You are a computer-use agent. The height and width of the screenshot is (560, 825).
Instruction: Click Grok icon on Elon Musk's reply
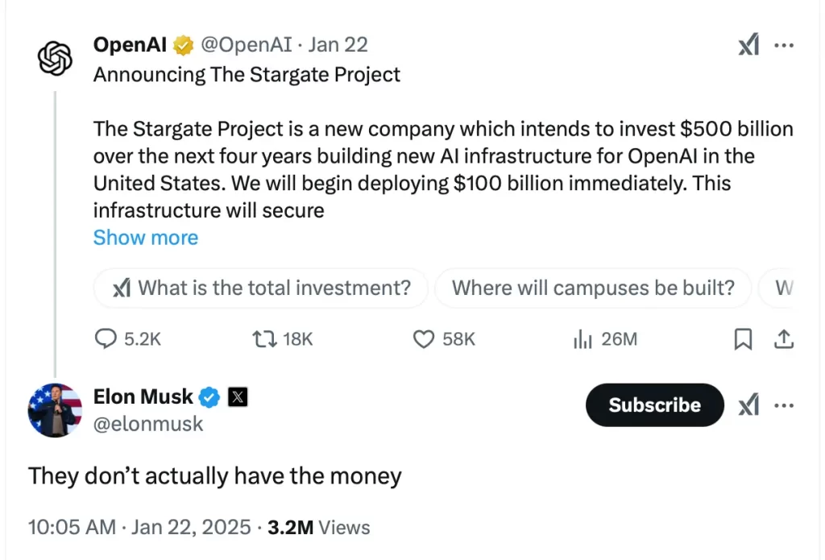tap(748, 405)
